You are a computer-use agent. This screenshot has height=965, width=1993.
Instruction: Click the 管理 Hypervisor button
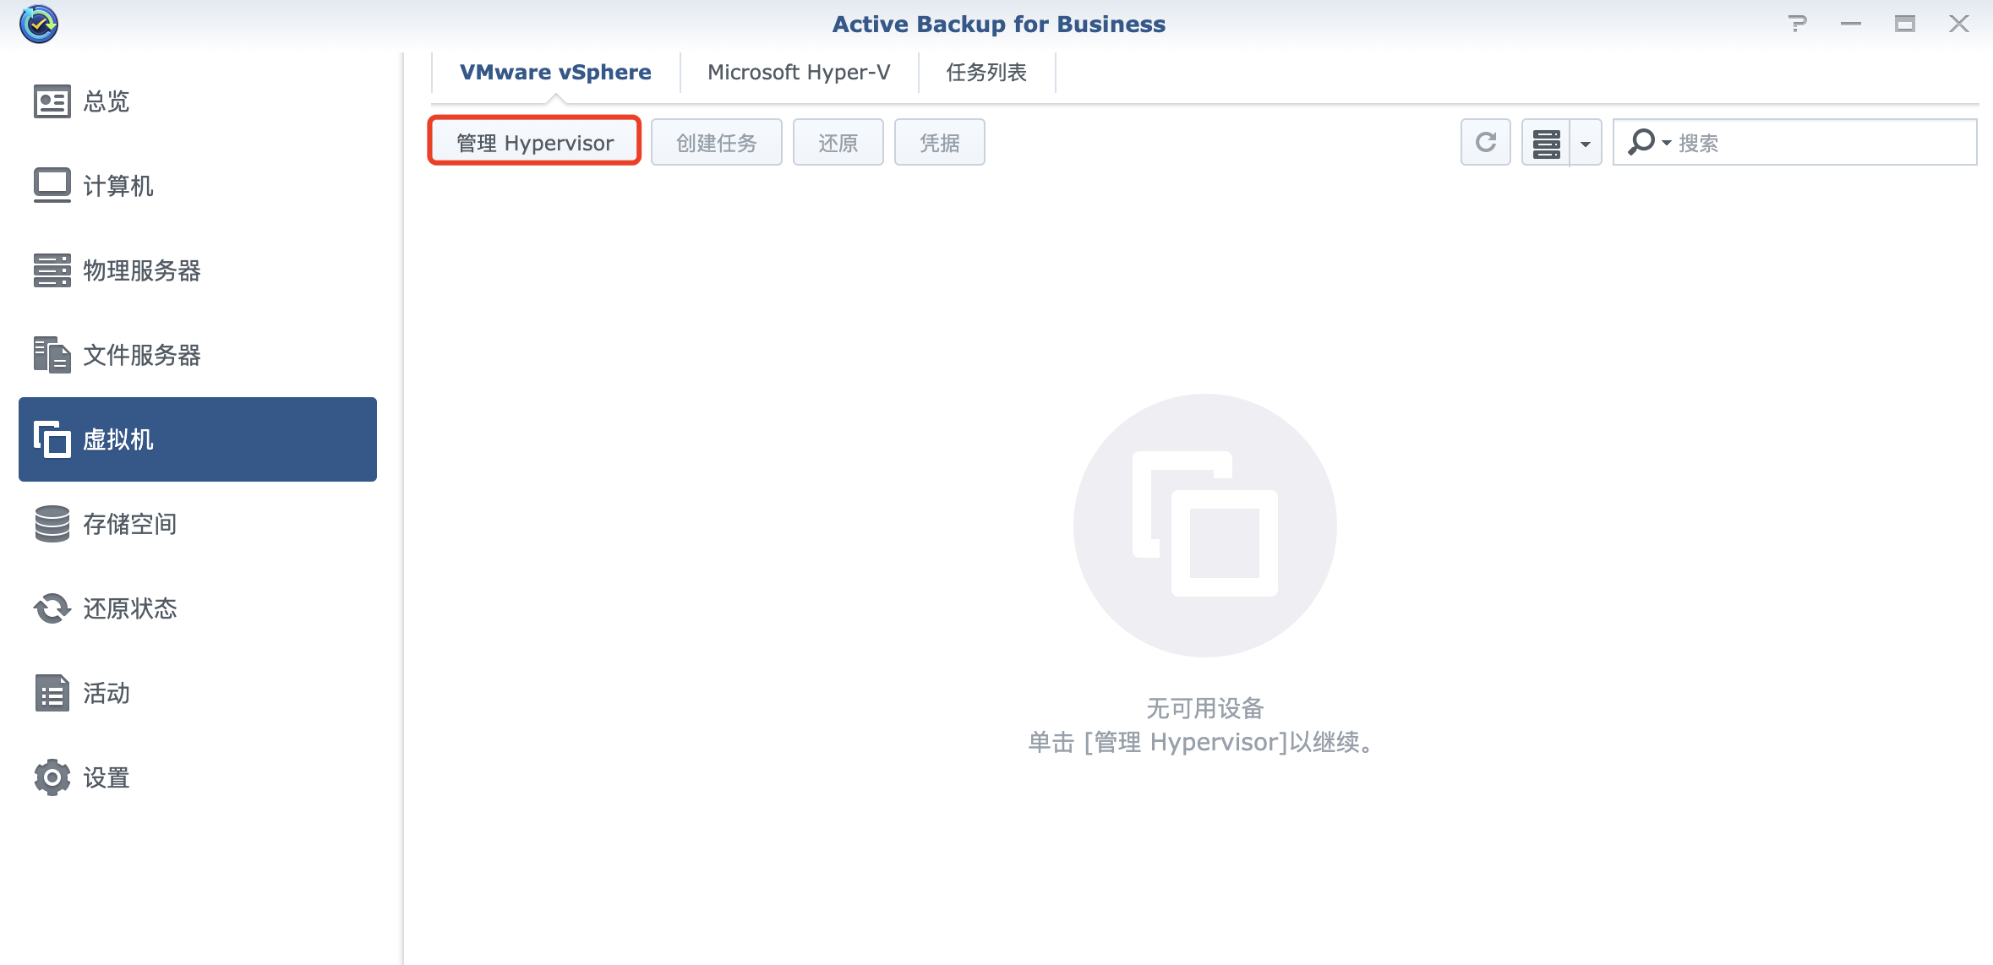click(x=534, y=142)
